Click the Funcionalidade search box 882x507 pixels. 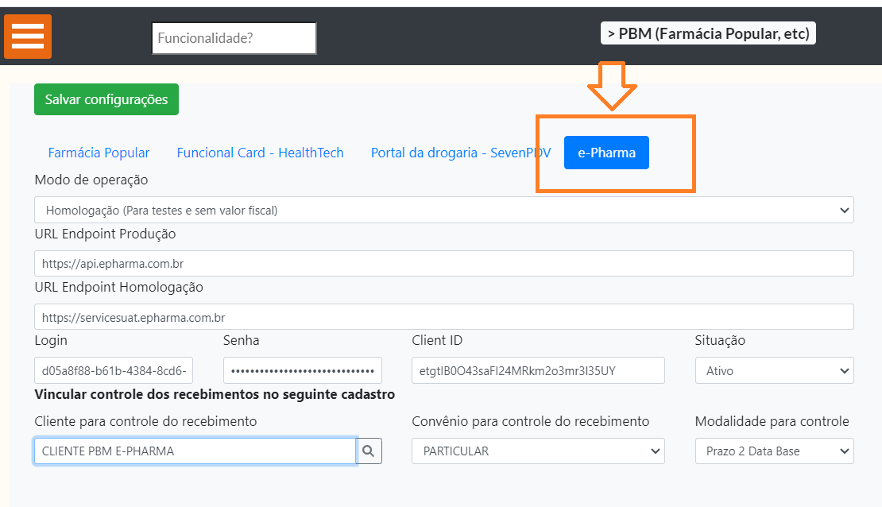tap(234, 38)
